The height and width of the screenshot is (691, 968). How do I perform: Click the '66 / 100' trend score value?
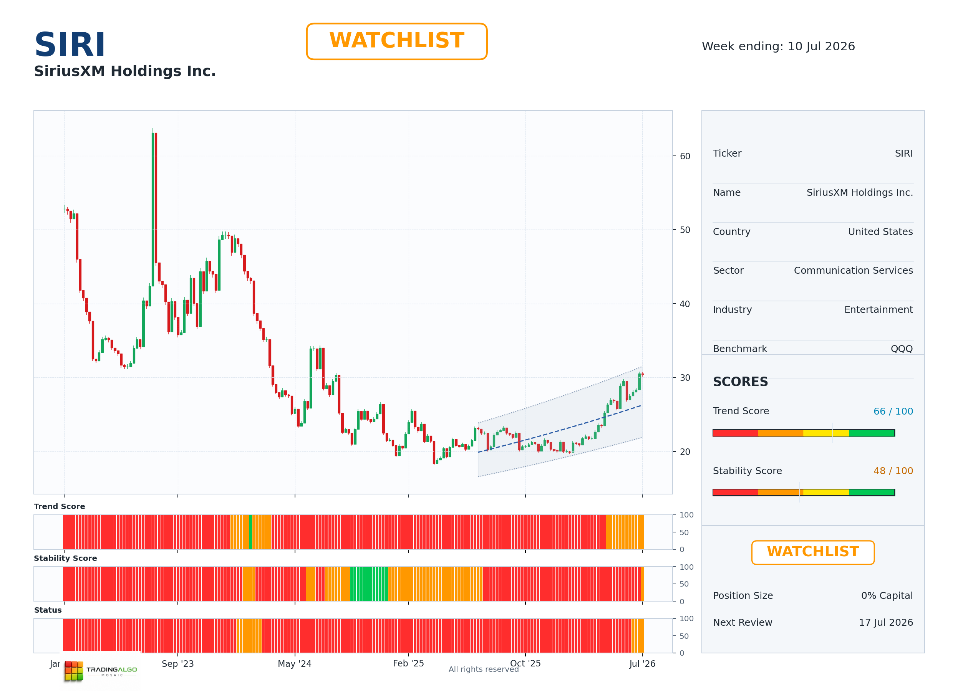coord(893,411)
